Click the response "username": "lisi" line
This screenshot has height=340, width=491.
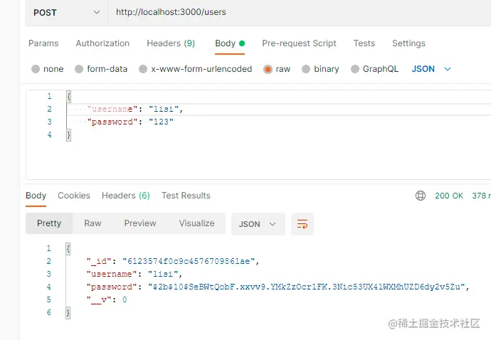[134, 274]
